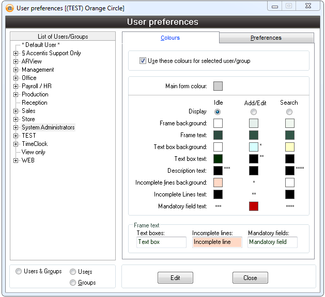Choose Search Text box background swatch

point(290,147)
